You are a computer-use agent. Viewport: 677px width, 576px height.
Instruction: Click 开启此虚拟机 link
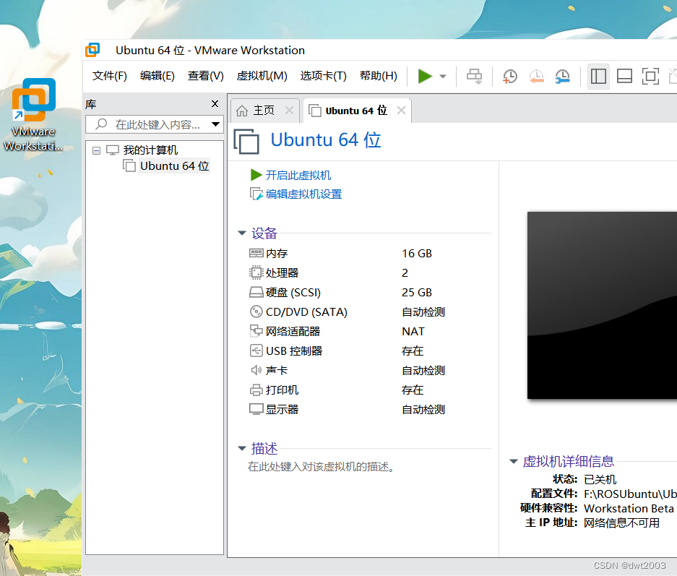pyautogui.click(x=298, y=176)
